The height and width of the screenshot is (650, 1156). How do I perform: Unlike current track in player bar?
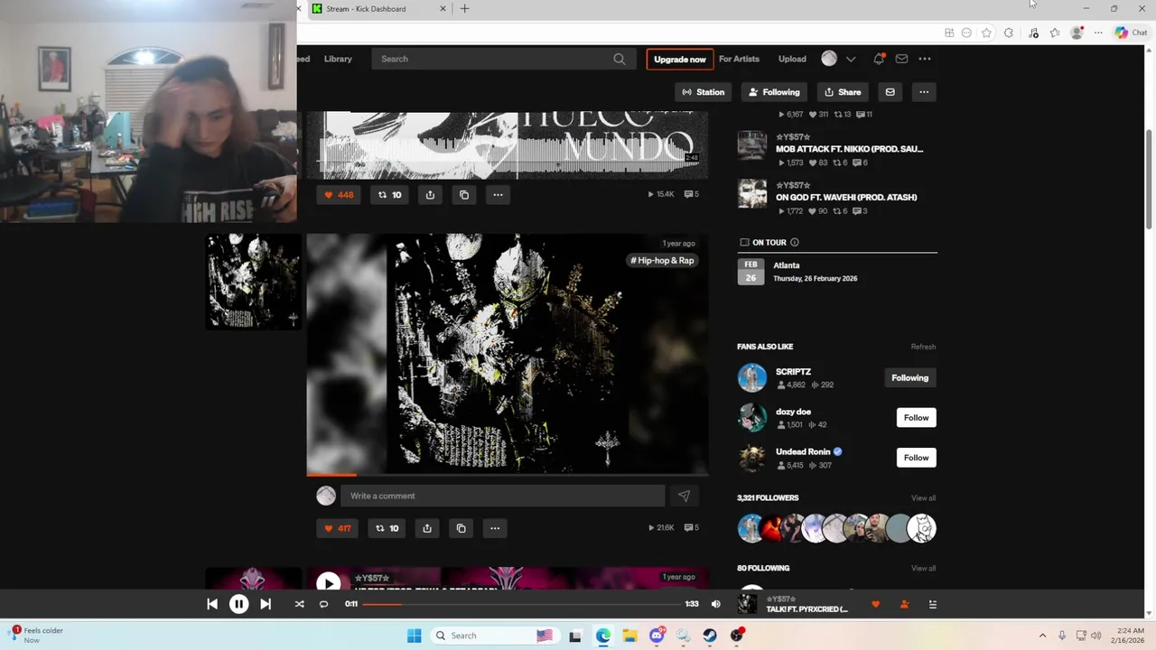[x=875, y=604]
